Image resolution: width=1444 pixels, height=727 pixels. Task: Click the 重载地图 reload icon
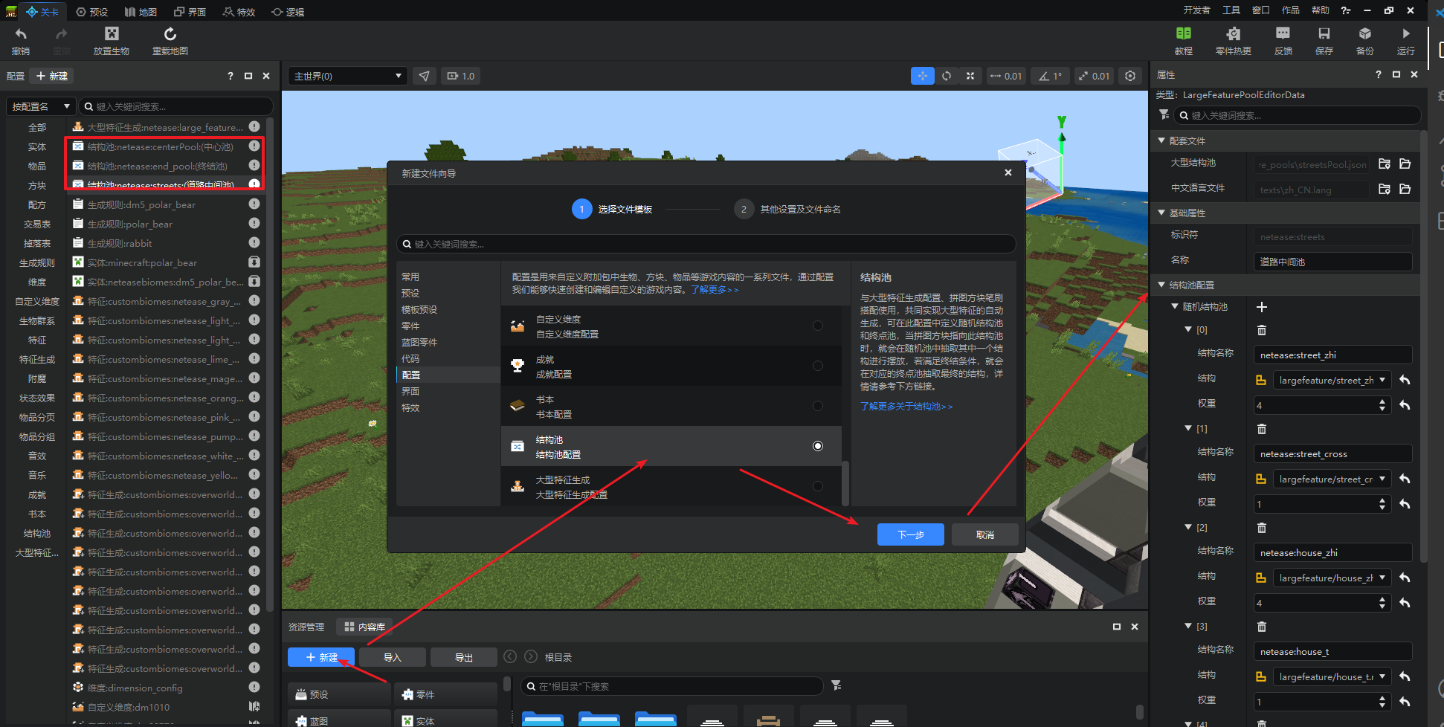170,33
